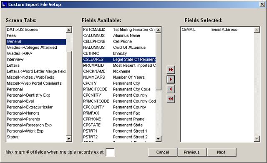
Task: Select Miscell->Web Portal Comments screen tab
Action: [x=36, y=83]
